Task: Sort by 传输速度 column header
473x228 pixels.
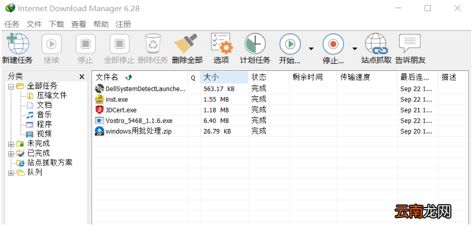Action: [x=367, y=77]
